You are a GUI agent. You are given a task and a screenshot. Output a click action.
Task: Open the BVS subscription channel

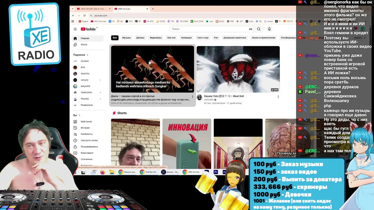click(88, 67)
